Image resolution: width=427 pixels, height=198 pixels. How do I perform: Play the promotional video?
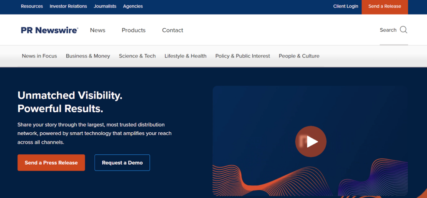tap(311, 142)
